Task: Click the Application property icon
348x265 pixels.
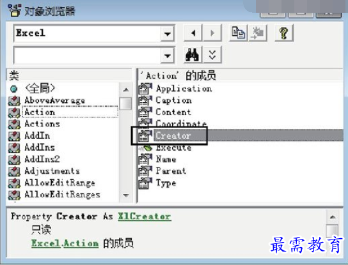Action: coord(145,89)
